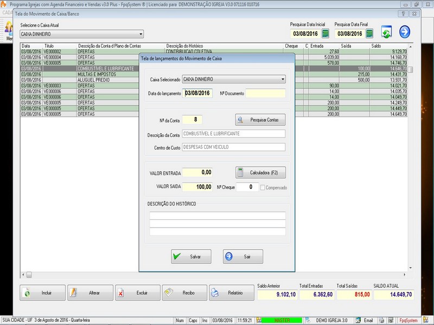Click the table's horizontal scrollbar right arrow
This screenshot has height=325, width=434.
coord(404,275)
